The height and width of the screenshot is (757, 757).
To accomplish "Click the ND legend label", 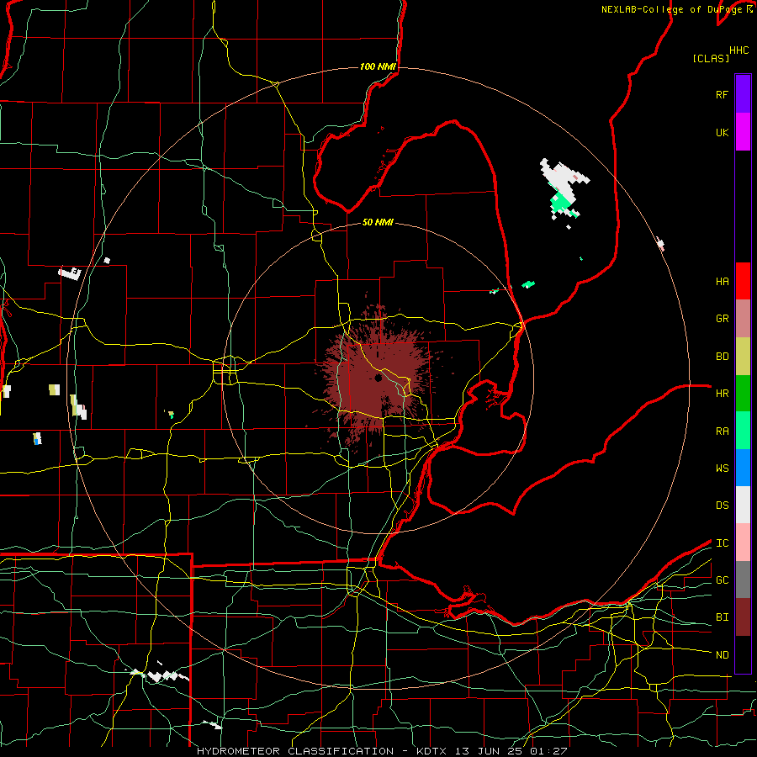I will tap(722, 655).
